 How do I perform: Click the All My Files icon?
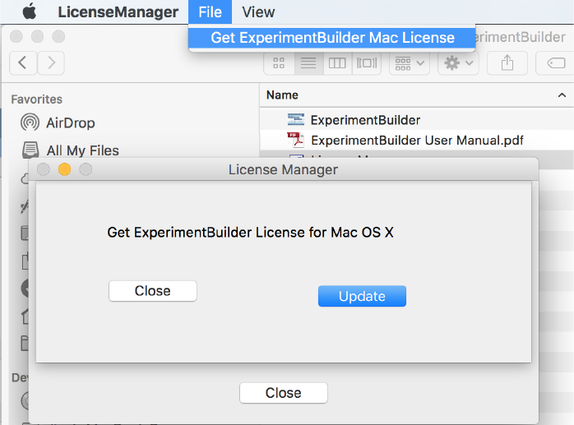tap(30, 150)
